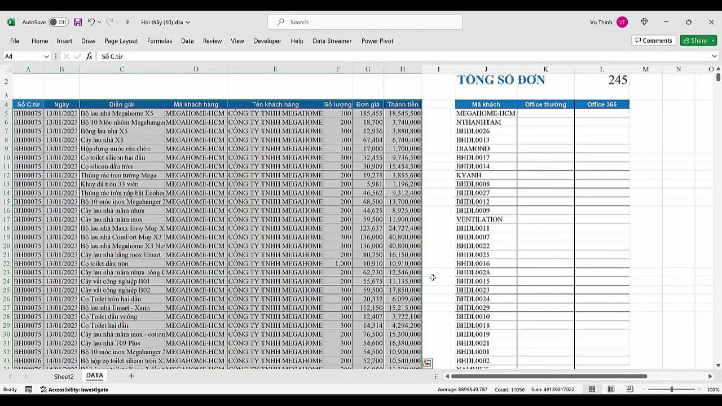This screenshot has height=406, width=722.
Task: Add a new sheet with plus icon
Action: click(131, 376)
